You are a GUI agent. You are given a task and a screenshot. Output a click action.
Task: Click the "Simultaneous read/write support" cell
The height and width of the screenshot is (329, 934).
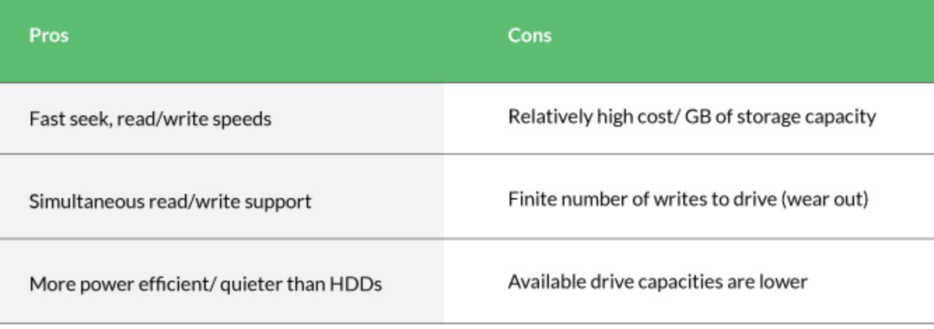170,202
